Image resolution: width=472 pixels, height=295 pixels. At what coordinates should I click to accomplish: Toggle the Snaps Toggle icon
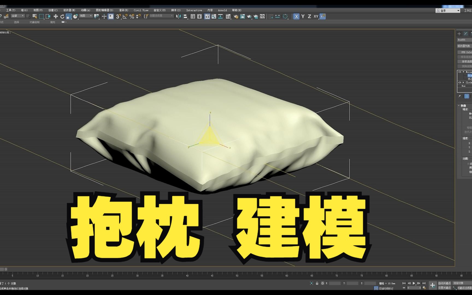pos(118,16)
